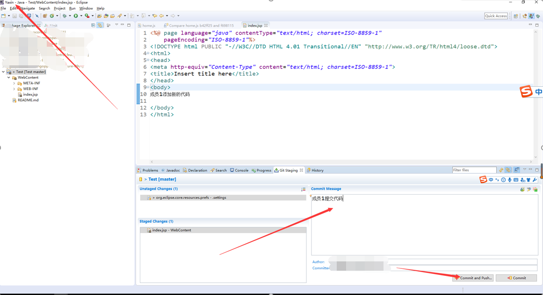The width and height of the screenshot is (543, 295).
Task: Click the Run Last Tool external icon
Action: [87, 16]
